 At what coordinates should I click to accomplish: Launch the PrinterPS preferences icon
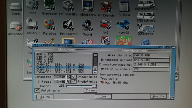68,25
